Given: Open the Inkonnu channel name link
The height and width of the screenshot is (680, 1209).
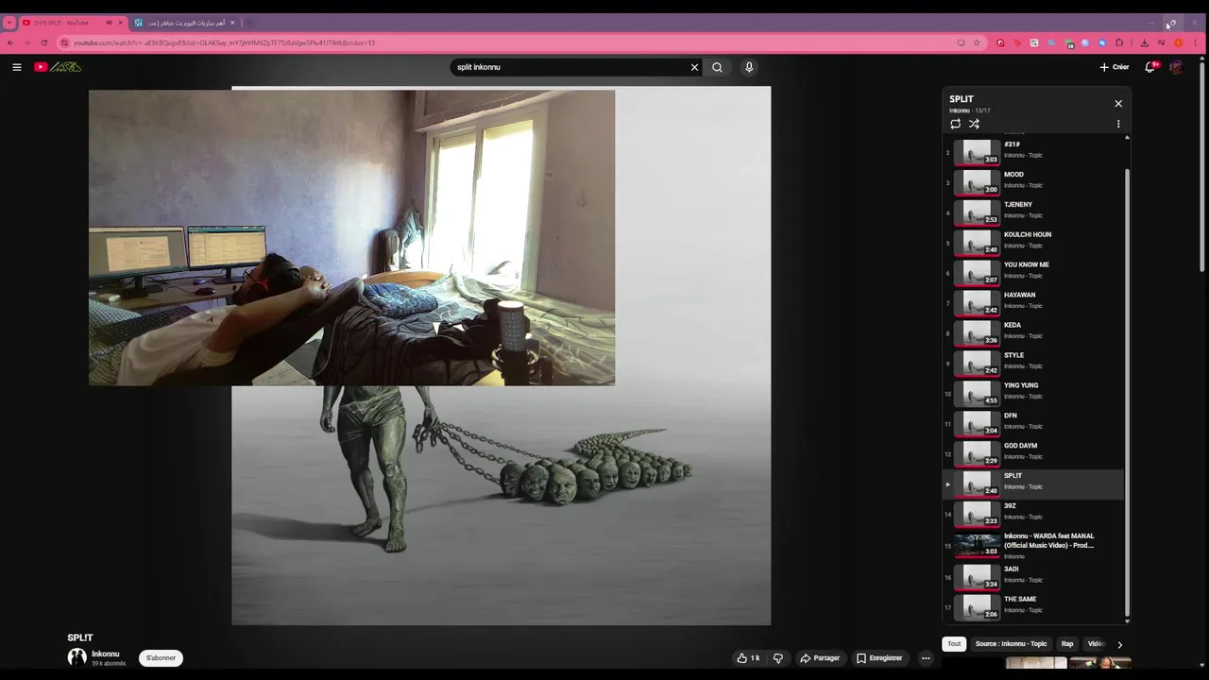Looking at the screenshot, I should tap(106, 654).
